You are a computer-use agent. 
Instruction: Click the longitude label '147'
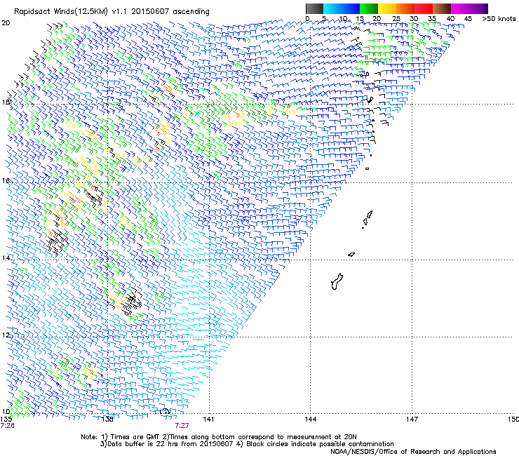[x=412, y=420]
